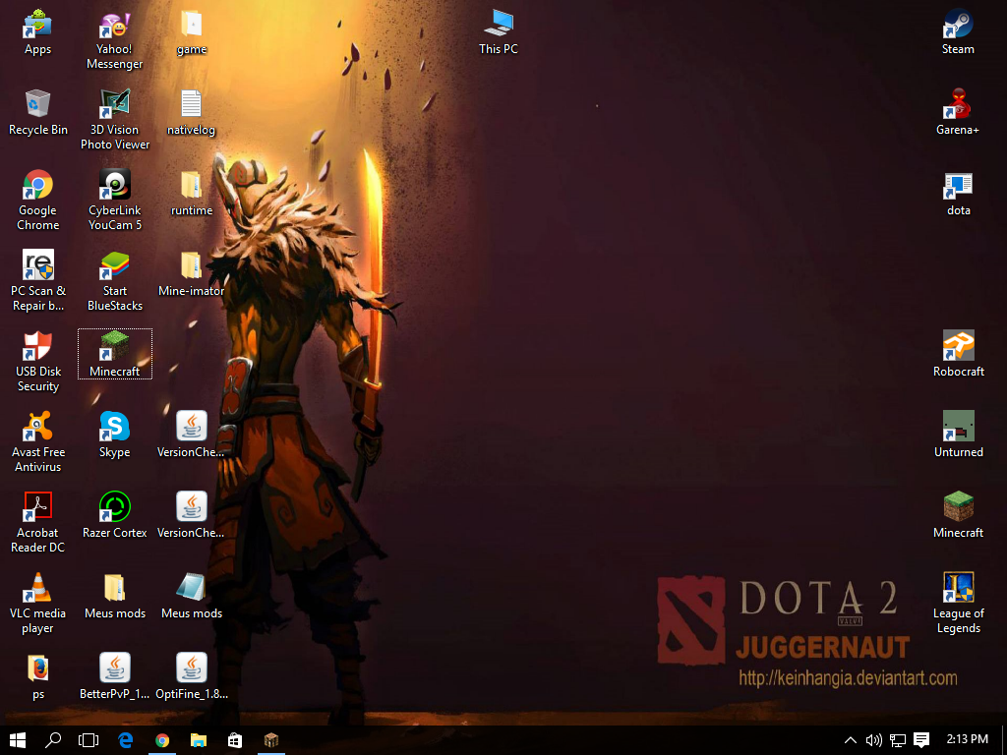Viewport: 1007px width, 755px height.
Task: Select the Unturned game shortcut
Action: coord(958,436)
